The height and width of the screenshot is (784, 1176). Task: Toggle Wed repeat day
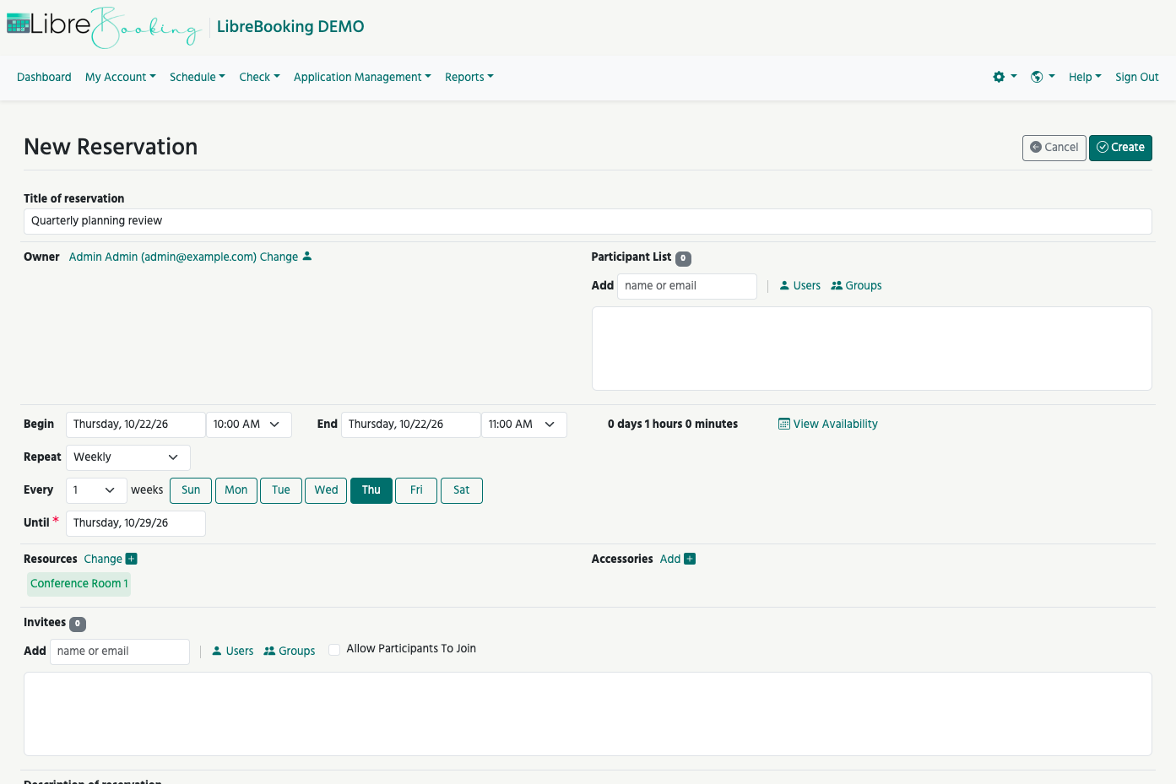point(326,490)
